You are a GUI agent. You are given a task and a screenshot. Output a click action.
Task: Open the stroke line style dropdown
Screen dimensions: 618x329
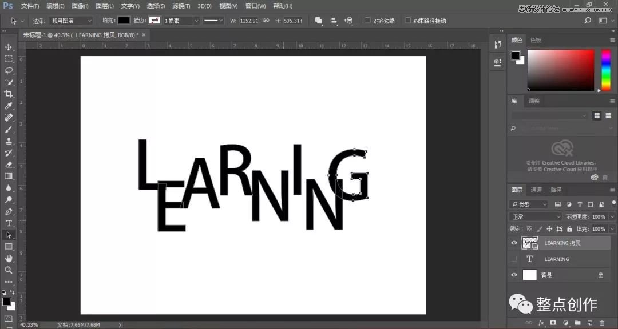tap(214, 21)
